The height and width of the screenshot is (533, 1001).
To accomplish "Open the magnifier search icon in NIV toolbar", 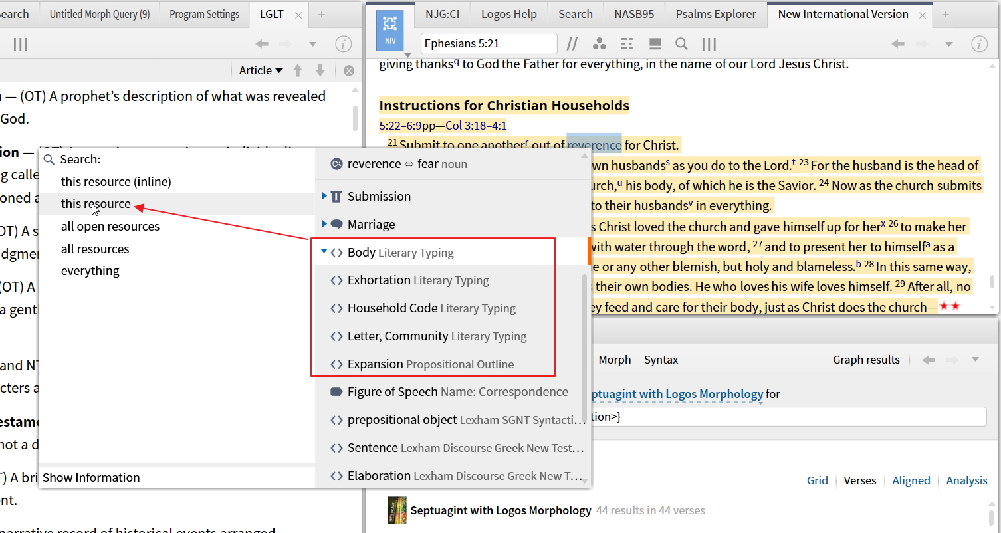I will click(x=681, y=44).
